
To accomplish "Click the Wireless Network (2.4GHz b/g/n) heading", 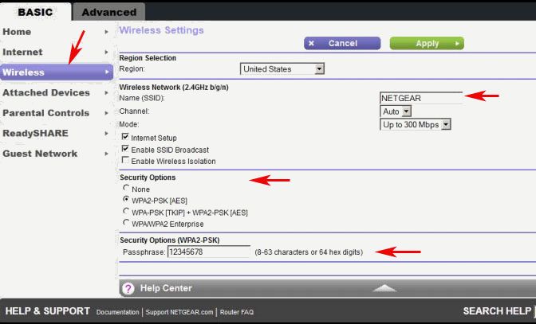I will tap(174, 88).
